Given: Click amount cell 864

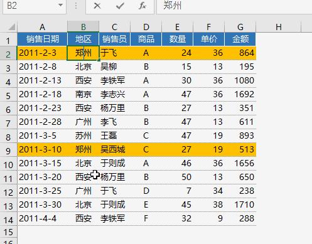Looking at the screenshot, I should coord(240,53).
